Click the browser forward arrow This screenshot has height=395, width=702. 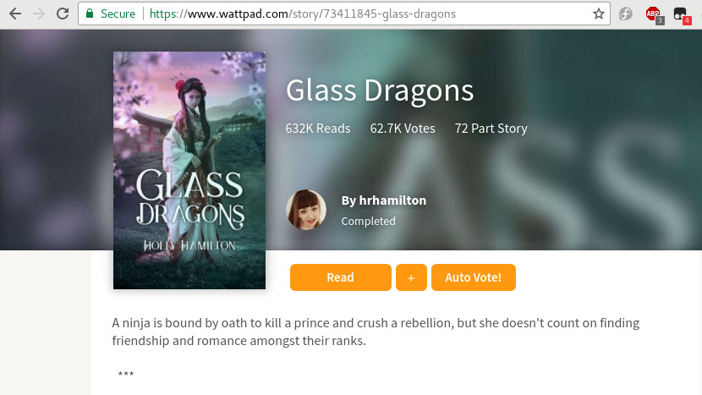pos(39,14)
